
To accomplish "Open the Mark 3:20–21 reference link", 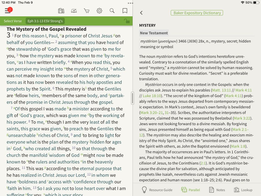I will tap(151, 113).
